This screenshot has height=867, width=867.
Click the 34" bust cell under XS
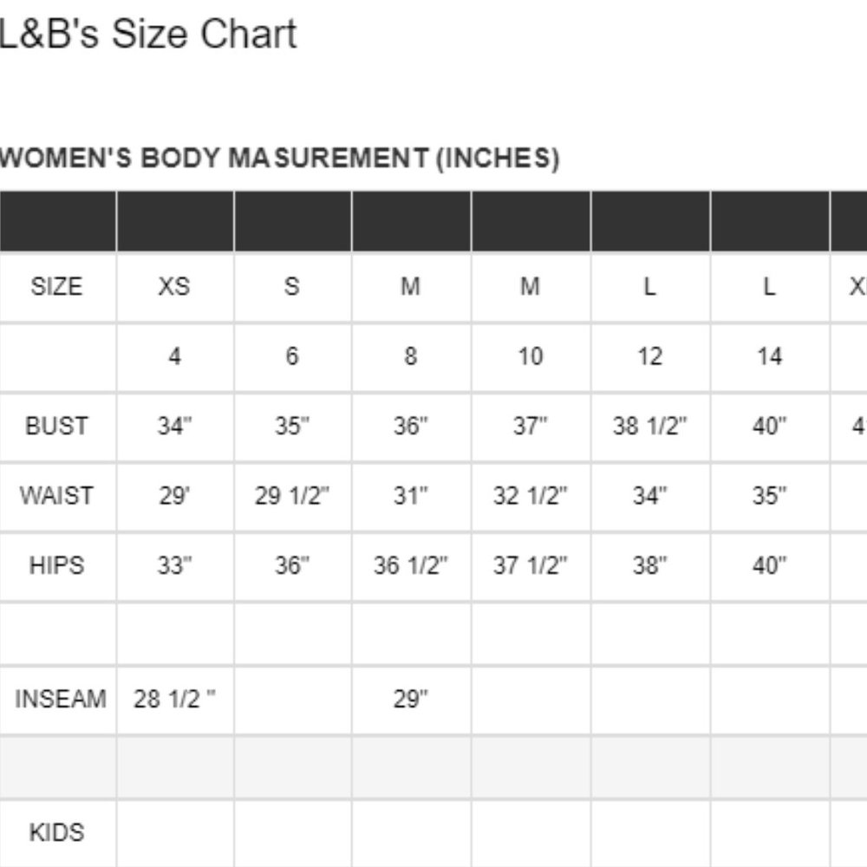tap(175, 426)
